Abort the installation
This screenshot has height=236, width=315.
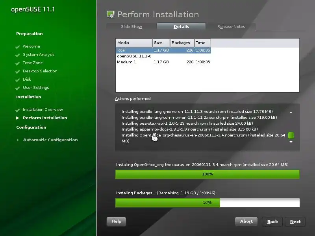246,221
